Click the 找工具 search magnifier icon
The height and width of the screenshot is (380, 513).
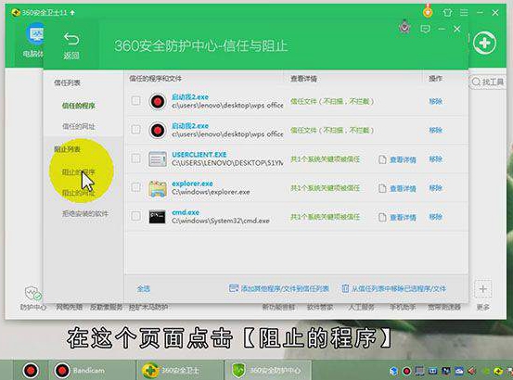click(x=476, y=82)
